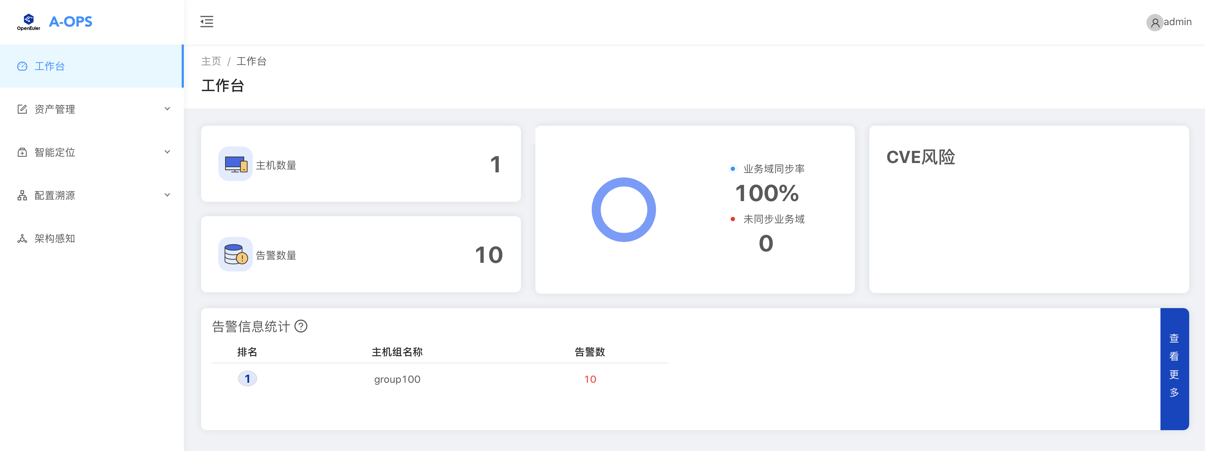
Task: Click the alert count database icon
Action: click(x=235, y=255)
